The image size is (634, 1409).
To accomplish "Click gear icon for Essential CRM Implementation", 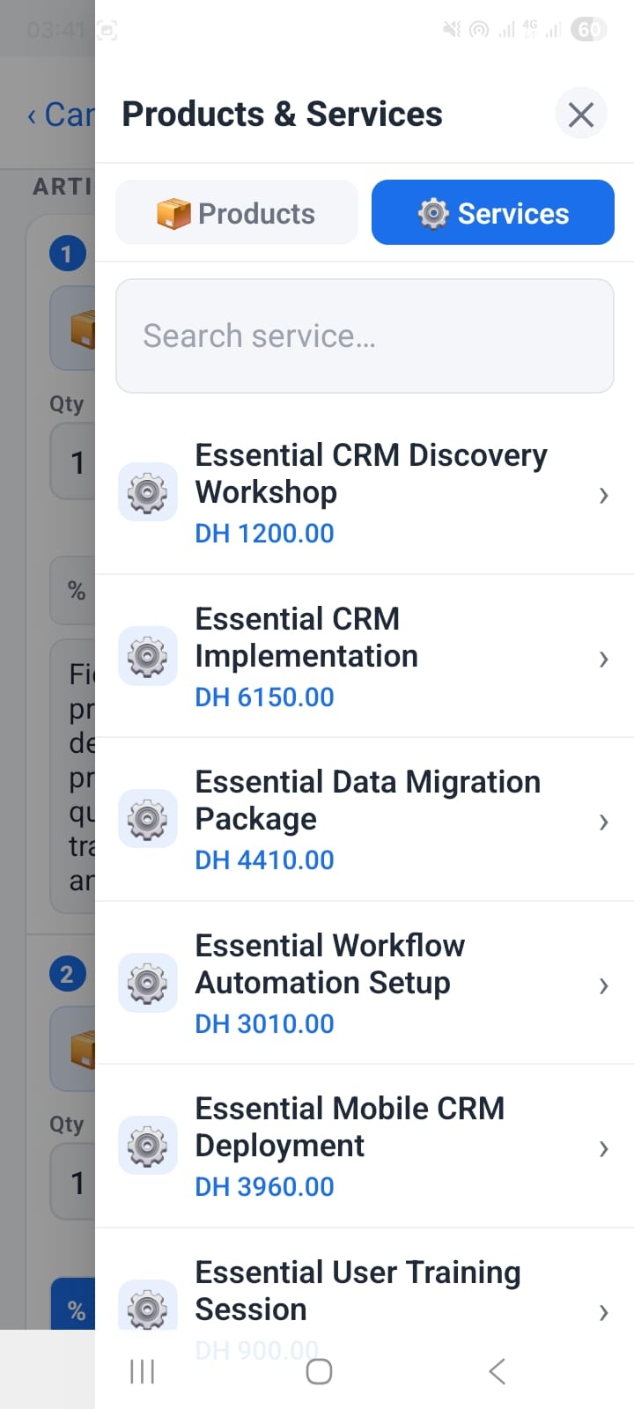I will pyautogui.click(x=148, y=656).
